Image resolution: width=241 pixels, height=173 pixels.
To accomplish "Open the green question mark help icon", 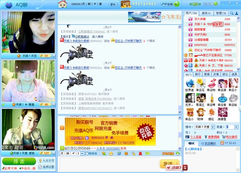I will point(216,4).
